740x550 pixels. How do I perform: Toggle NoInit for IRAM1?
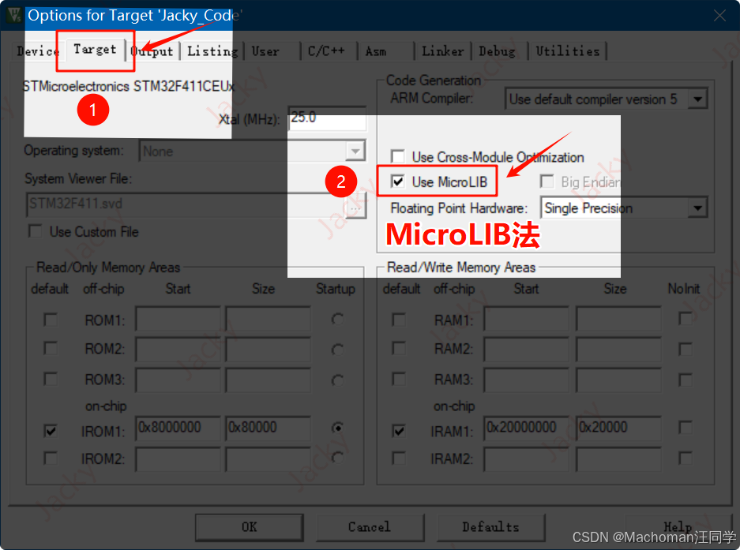[684, 428]
